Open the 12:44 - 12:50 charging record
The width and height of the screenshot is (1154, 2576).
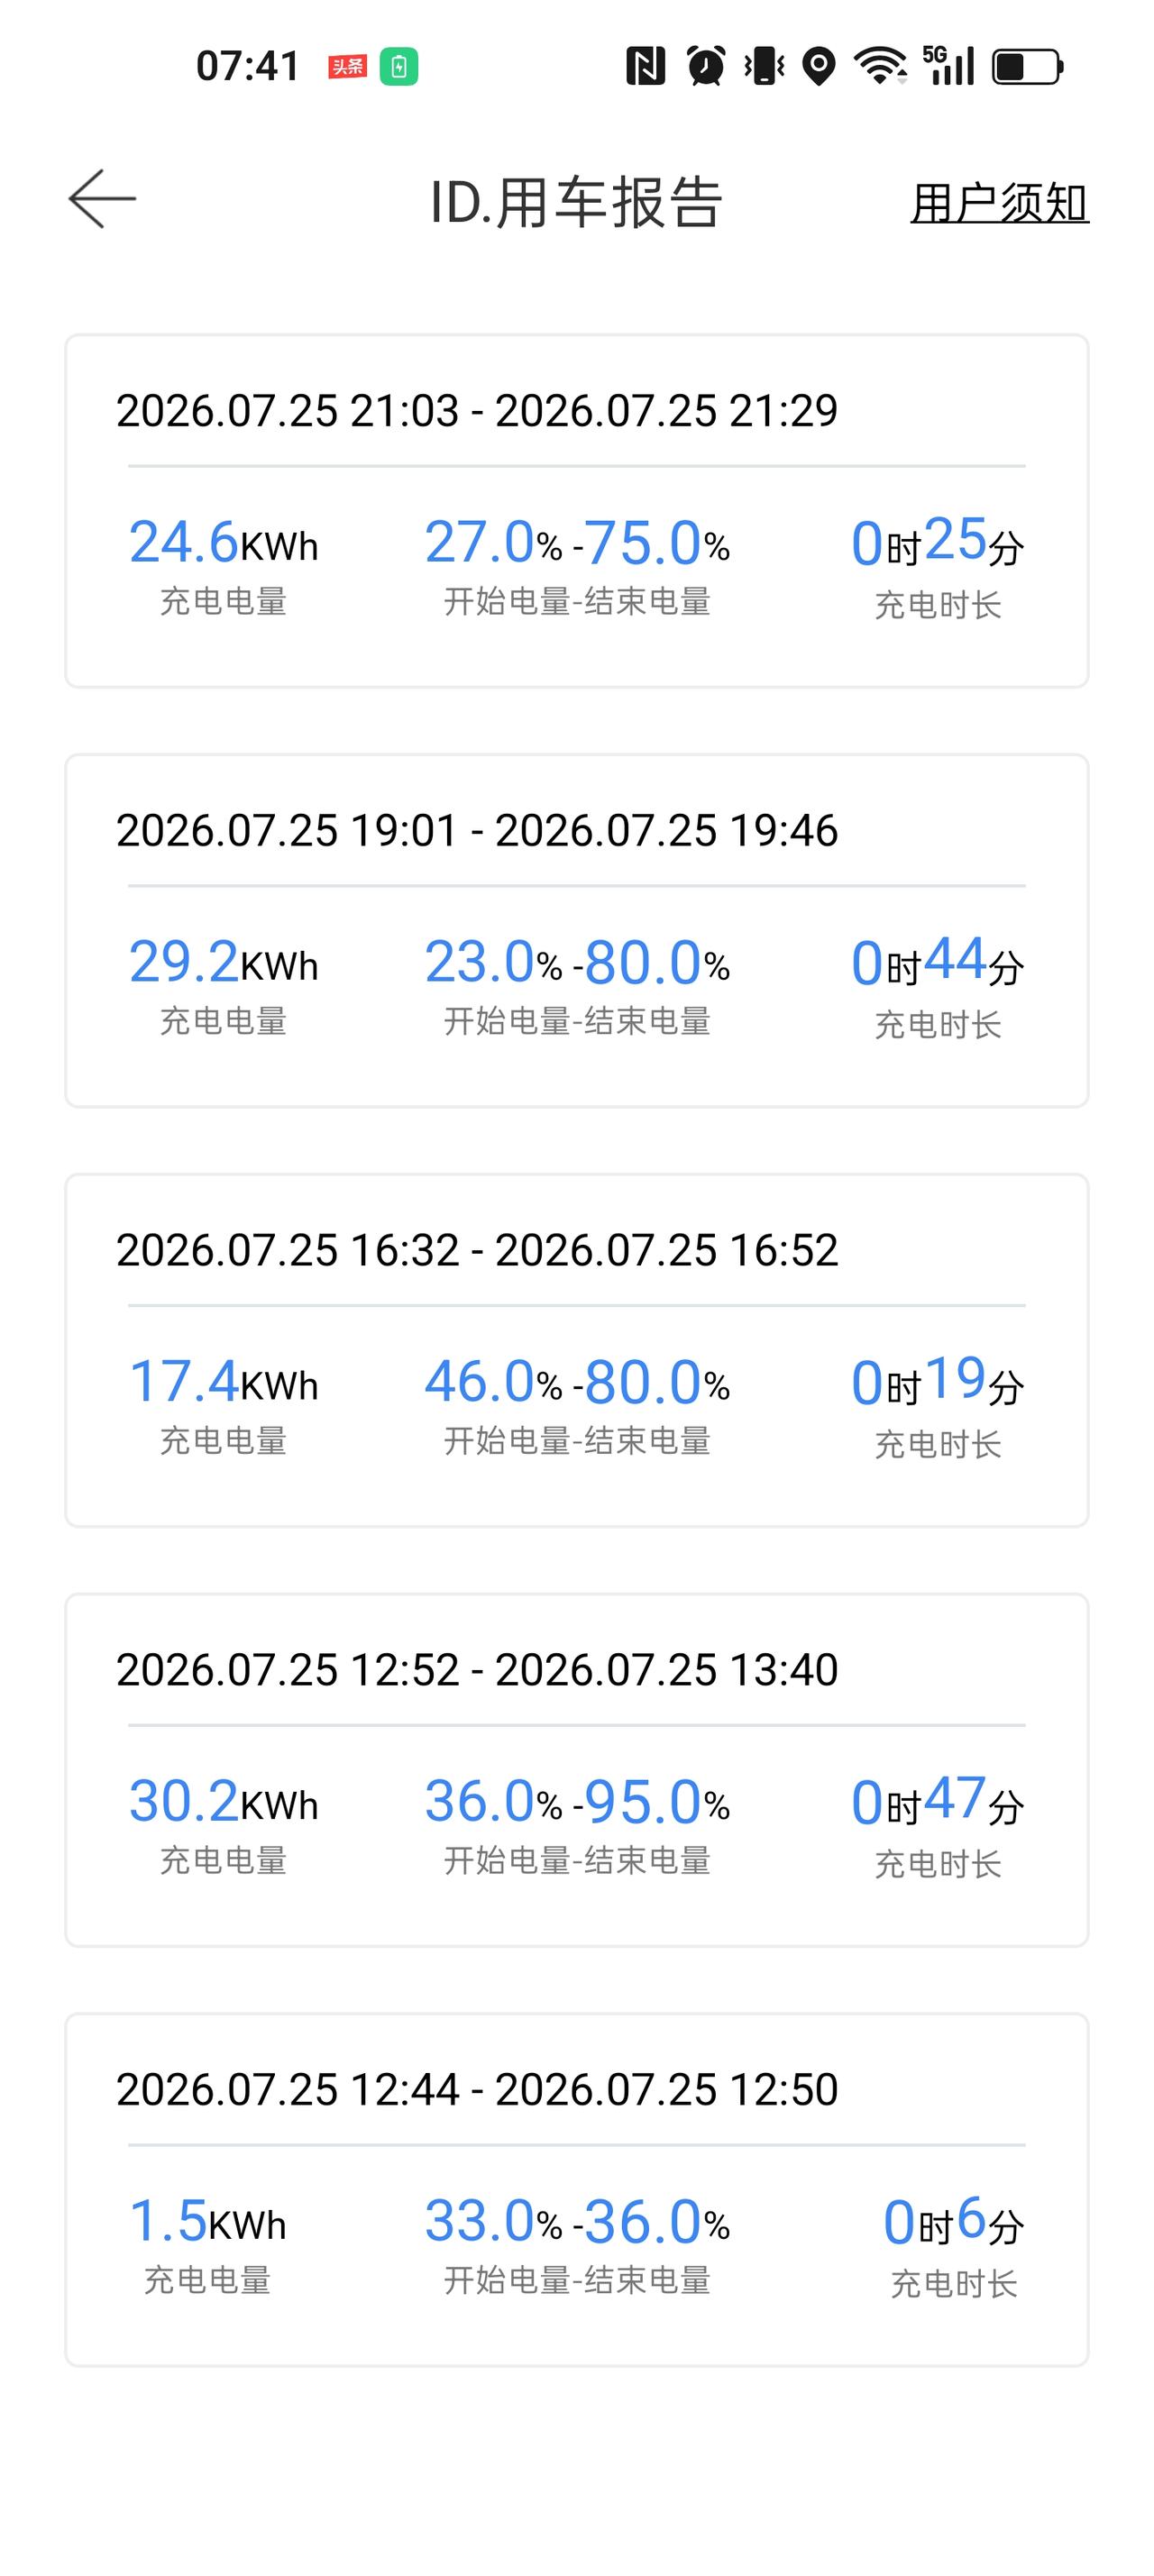(x=577, y=2190)
